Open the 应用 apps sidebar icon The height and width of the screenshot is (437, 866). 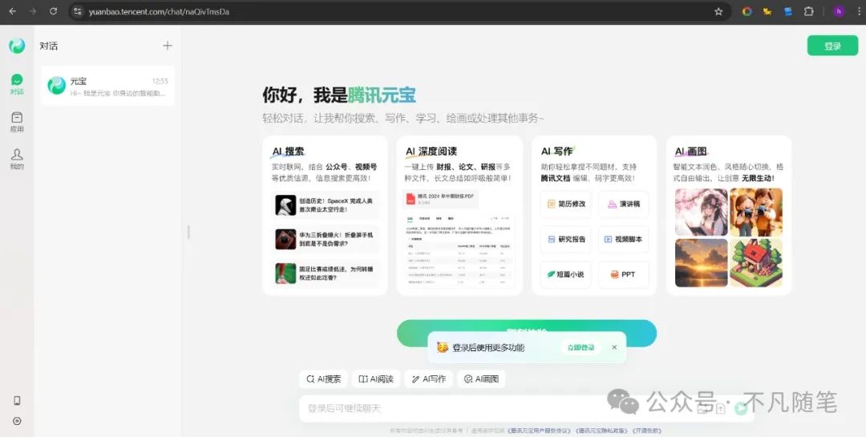[17, 121]
